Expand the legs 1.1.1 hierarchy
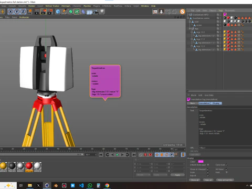252x189 pixels. coord(192,39)
